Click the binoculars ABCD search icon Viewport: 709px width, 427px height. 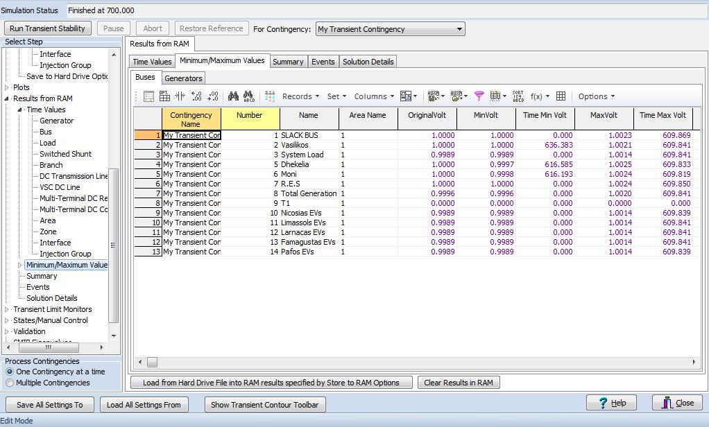coord(248,96)
